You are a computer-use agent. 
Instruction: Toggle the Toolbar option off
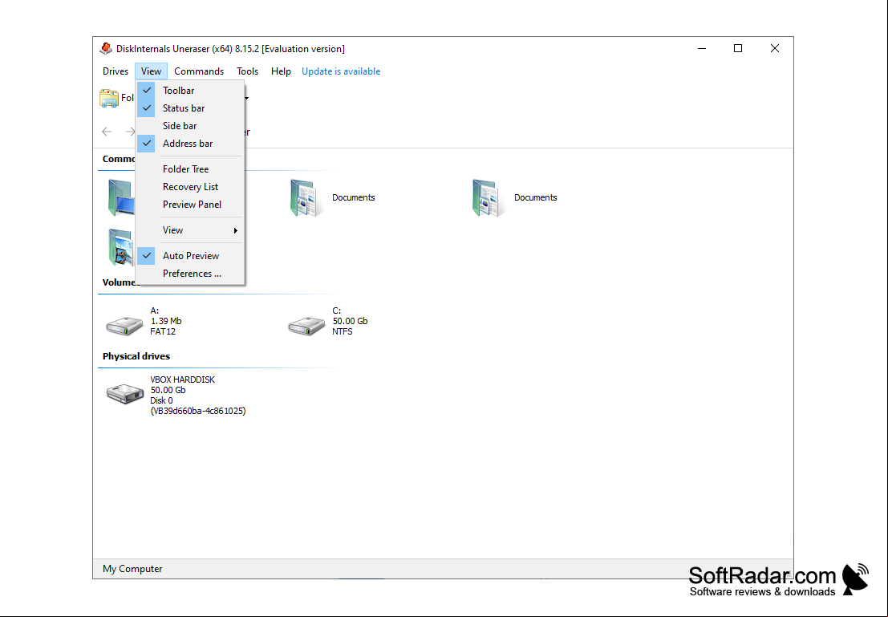pyautogui.click(x=190, y=91)
